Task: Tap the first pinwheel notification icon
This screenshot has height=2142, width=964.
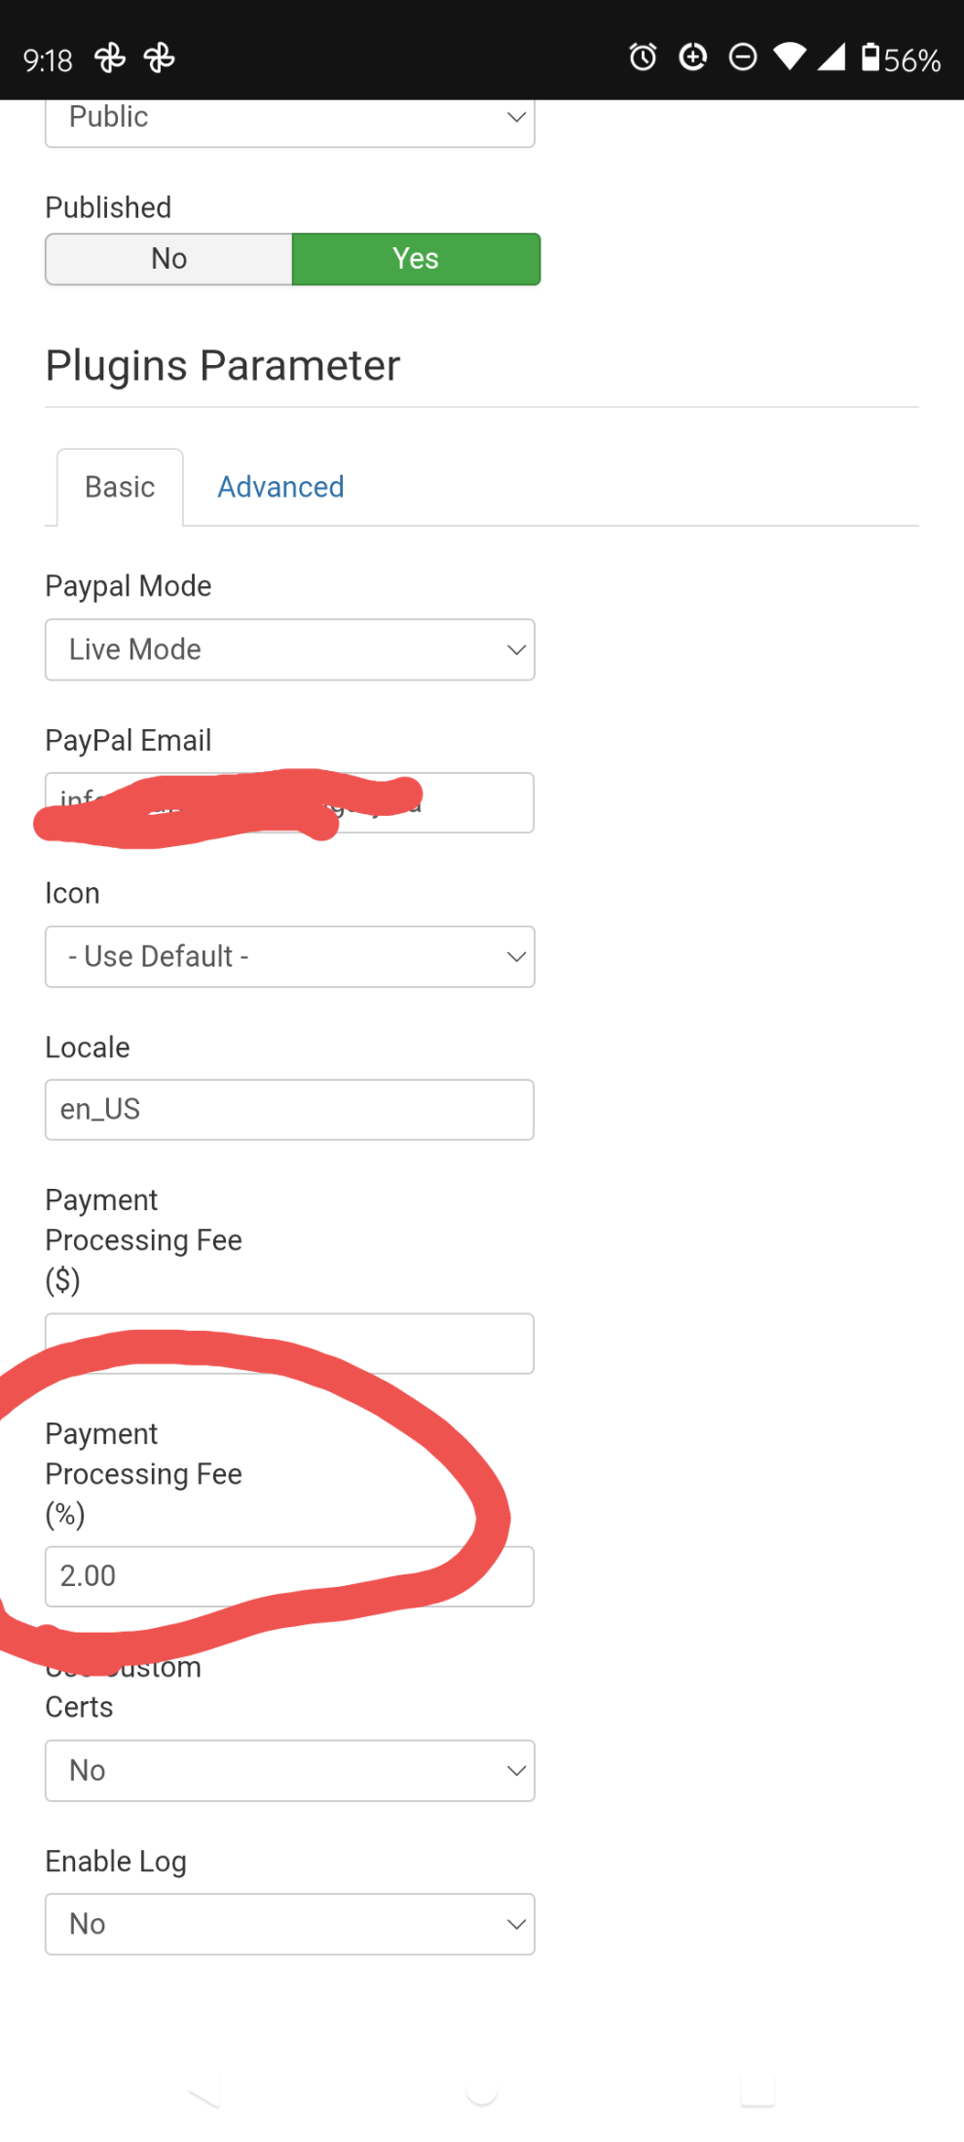Action: pos(110,59)
